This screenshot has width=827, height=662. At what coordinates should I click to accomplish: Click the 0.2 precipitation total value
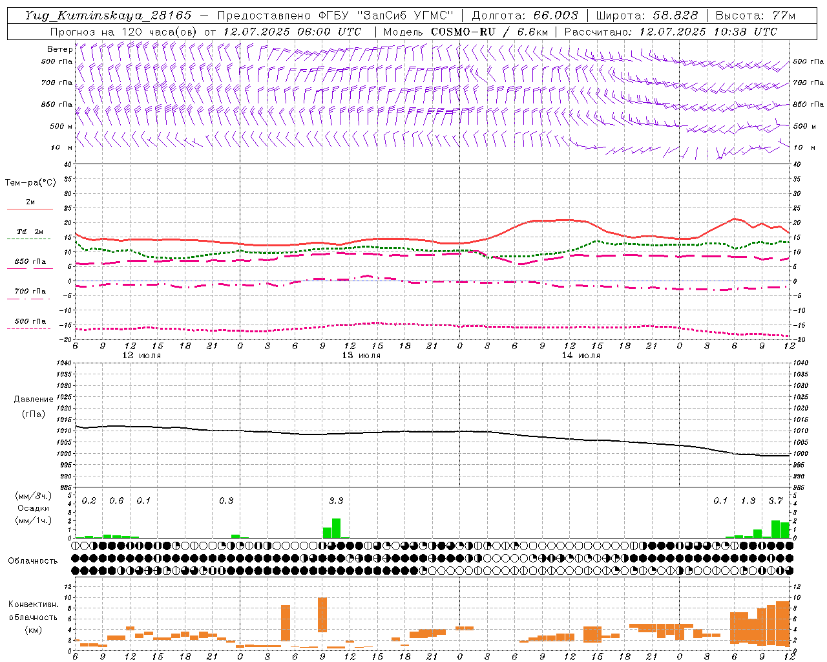coord(89,501)
